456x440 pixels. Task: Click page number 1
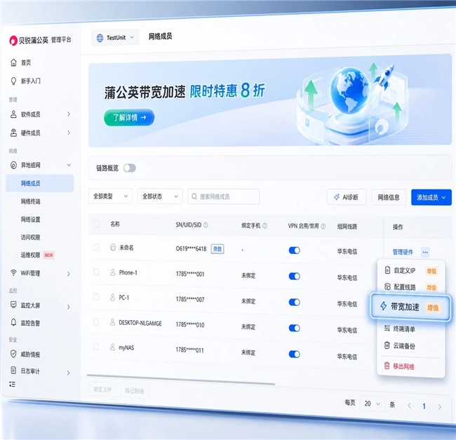424,406
